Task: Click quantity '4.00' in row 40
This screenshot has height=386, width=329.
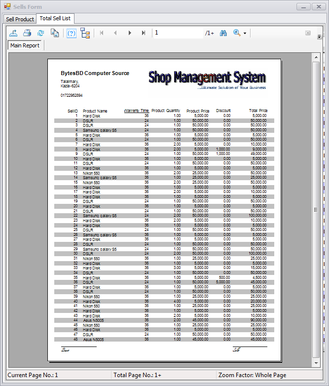Action: click(x=177, y=301)
